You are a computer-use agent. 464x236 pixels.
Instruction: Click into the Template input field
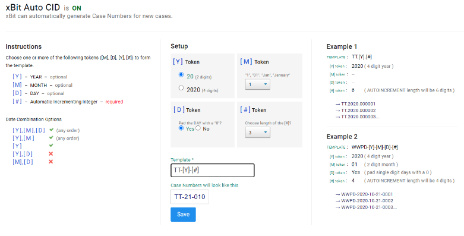point(213,170)
